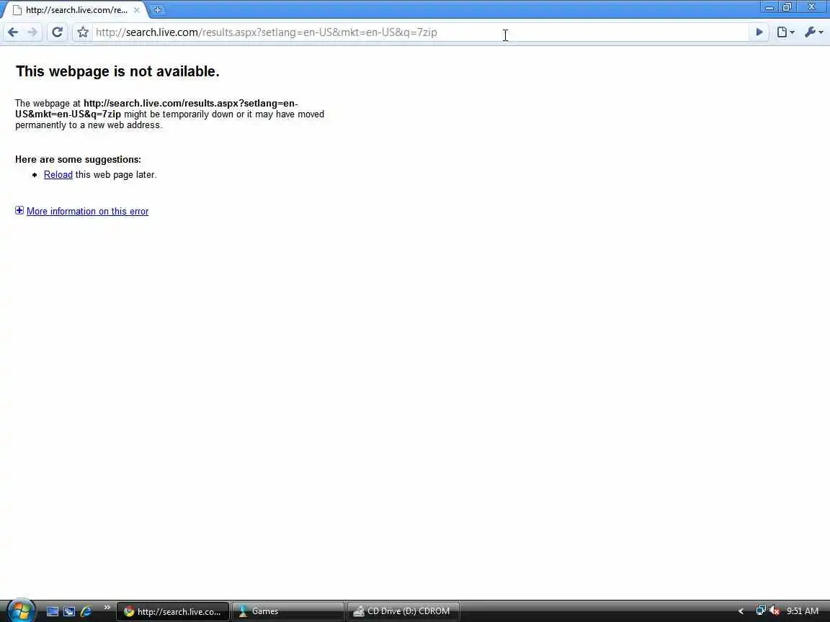Close the search.live.com tab
Viewport: 830px width, 622px height.
(137, 10)
